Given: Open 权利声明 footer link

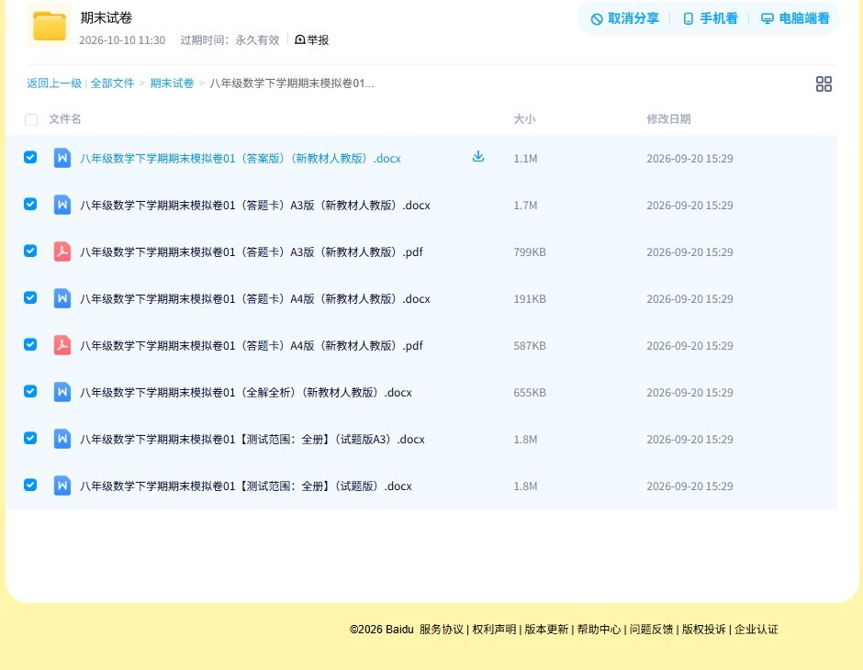Looking at the screenshot, I should click(x=494, y=630).
